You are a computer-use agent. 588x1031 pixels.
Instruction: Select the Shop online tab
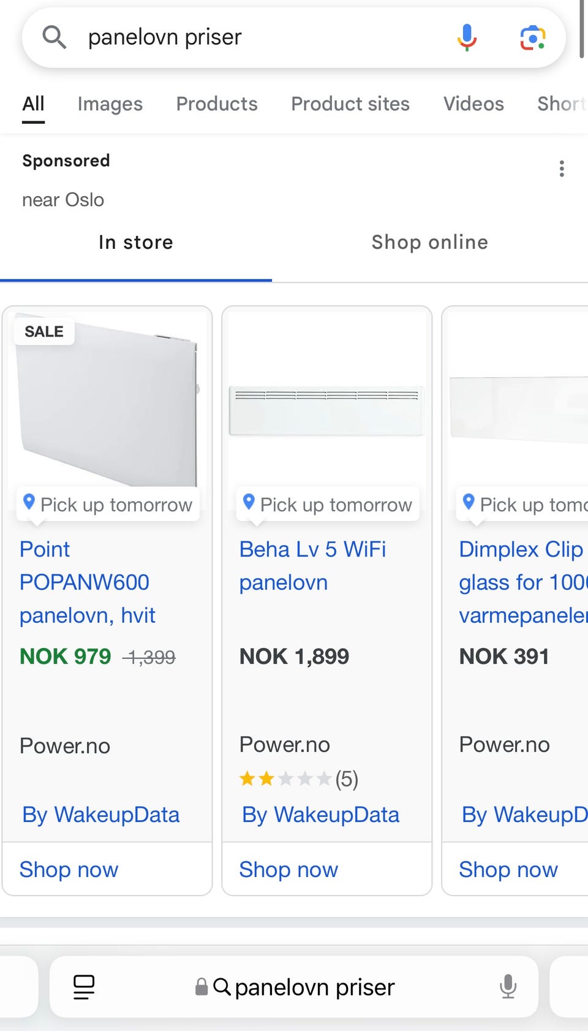430,243
